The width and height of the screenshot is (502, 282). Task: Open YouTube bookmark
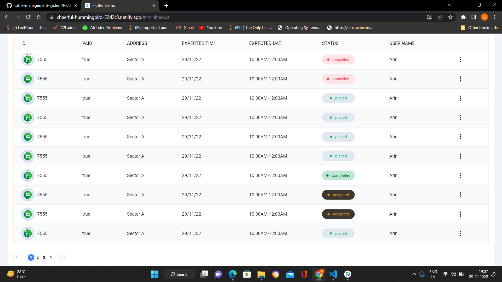[x=210, y=28]
